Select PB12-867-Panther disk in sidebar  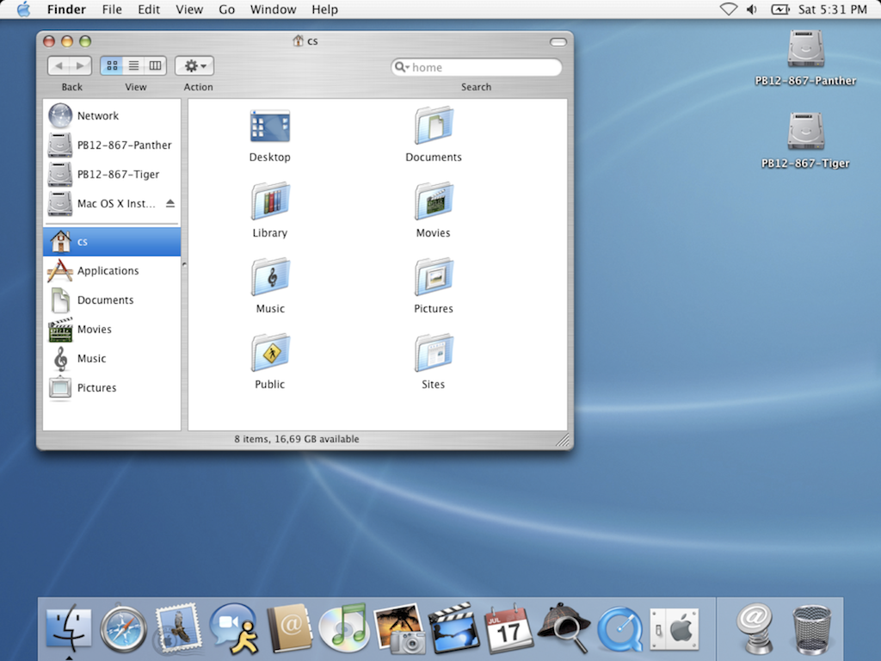point(112,145)
